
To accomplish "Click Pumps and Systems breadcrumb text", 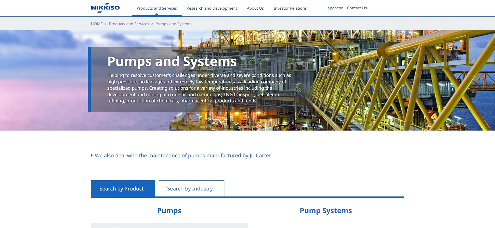I will (174, 24).
